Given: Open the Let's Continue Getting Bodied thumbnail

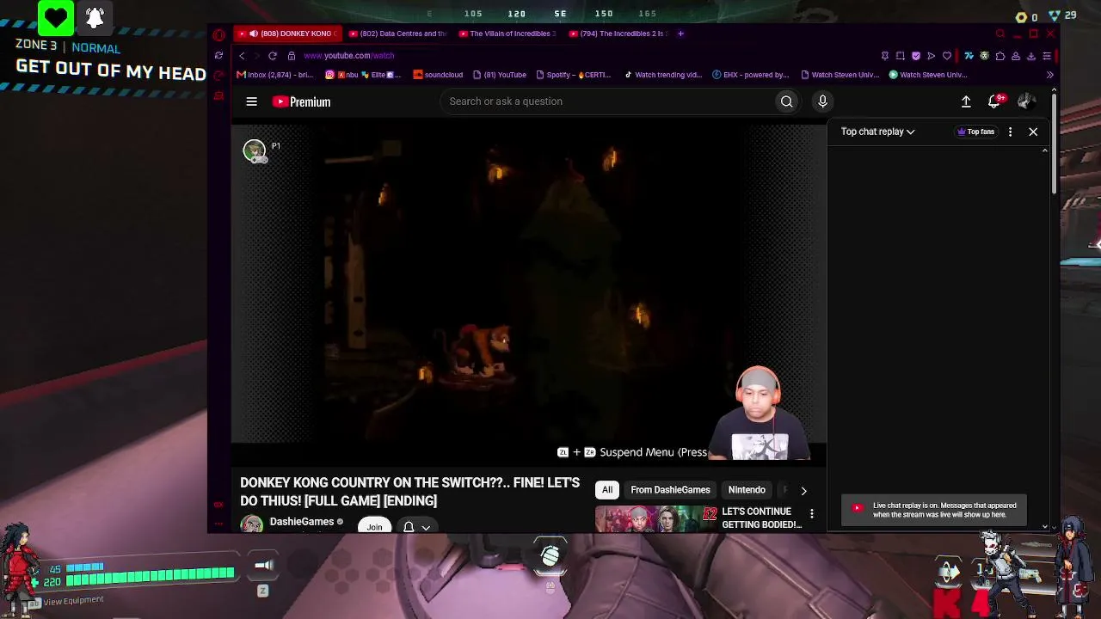Looking at the screenshot, I should (x=655, y=519).
